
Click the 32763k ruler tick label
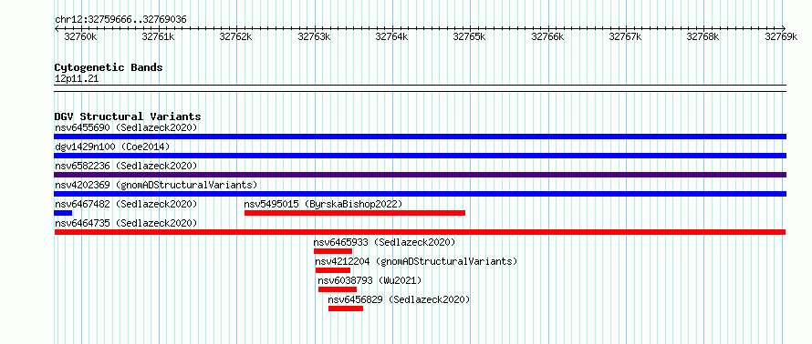[x=314, y=36]
